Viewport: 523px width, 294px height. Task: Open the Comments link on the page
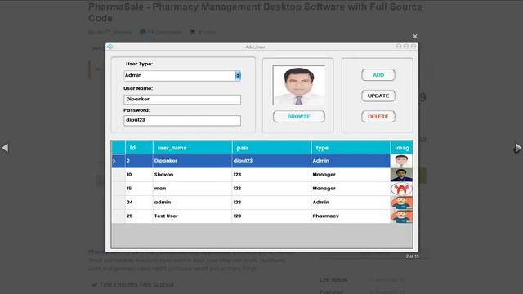point(161,32)
